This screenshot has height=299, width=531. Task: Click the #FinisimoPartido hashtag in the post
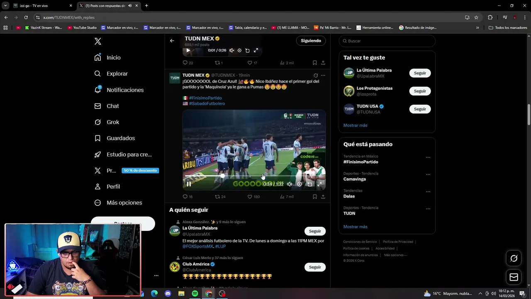pos(205,98)
